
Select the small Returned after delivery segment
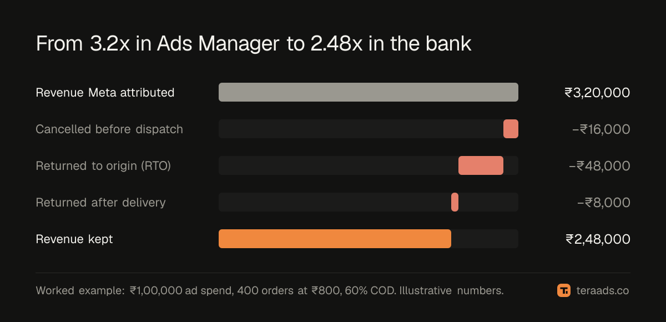pos(455,202)
